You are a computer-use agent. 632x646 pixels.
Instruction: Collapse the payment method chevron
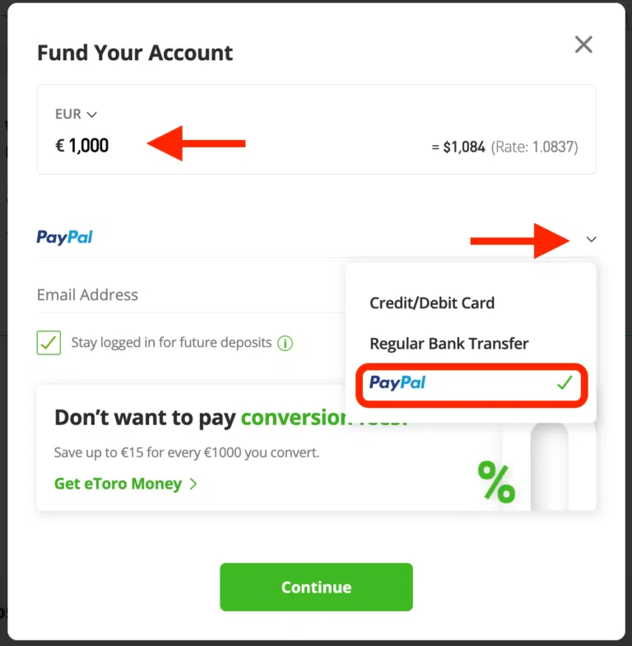pos(591,239)
